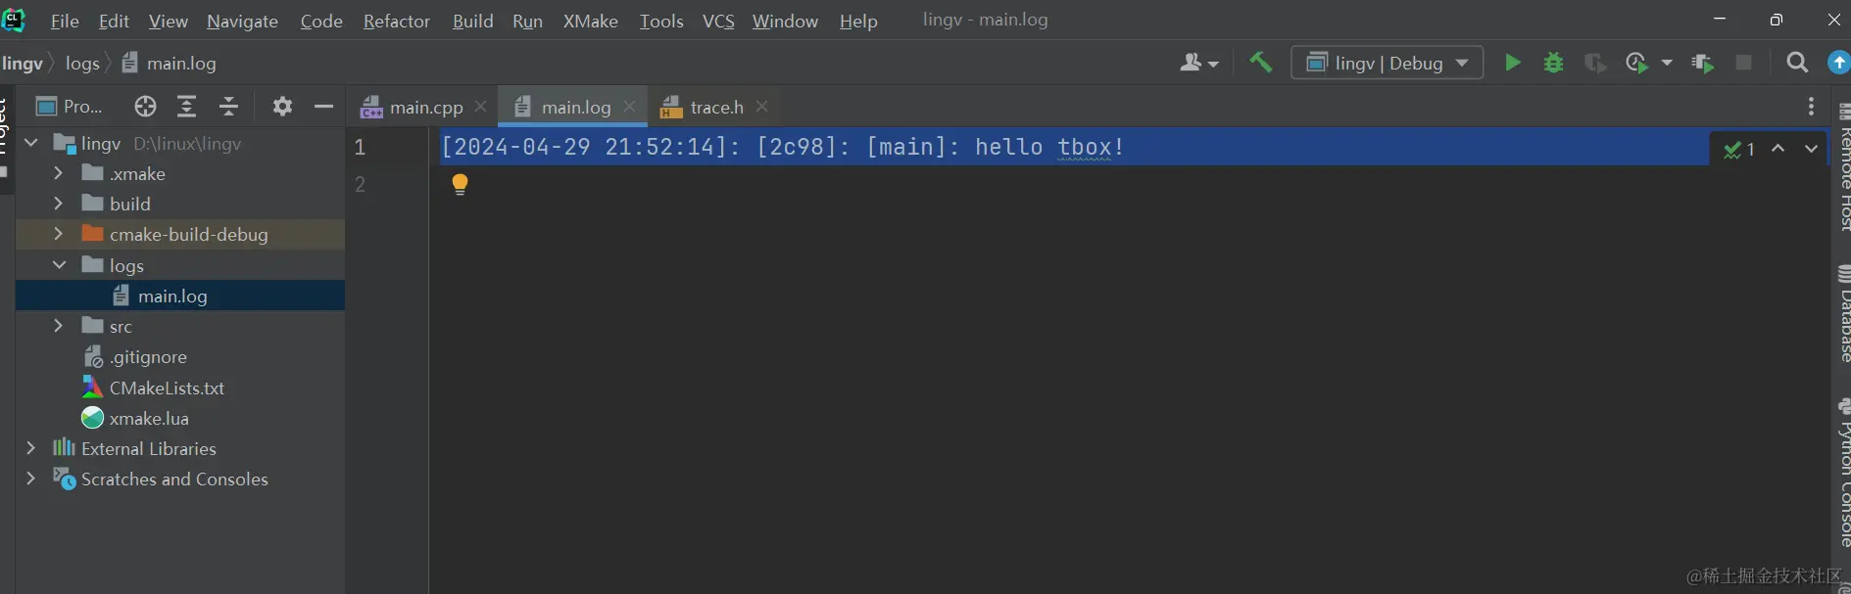1851x594 pixels.
Task: Click logs breadcrumb in navigation bar
Action: click(x=82, y=64)
